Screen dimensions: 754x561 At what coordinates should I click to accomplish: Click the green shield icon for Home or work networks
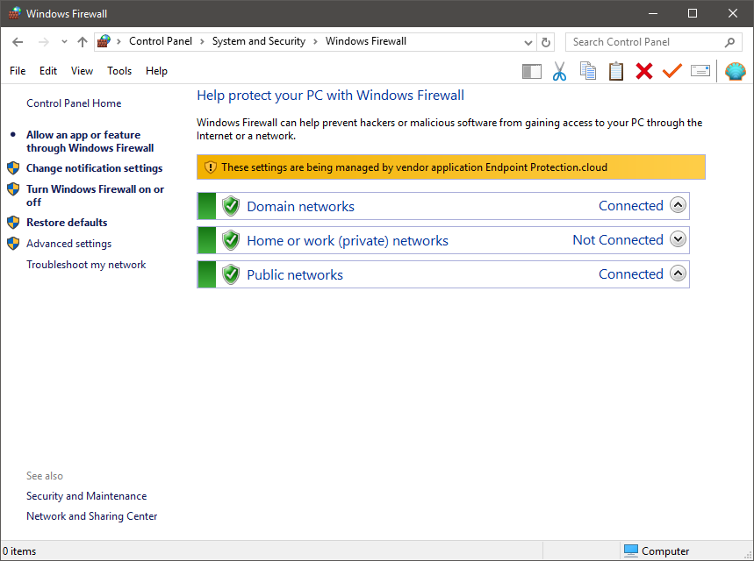pos(231,240)
